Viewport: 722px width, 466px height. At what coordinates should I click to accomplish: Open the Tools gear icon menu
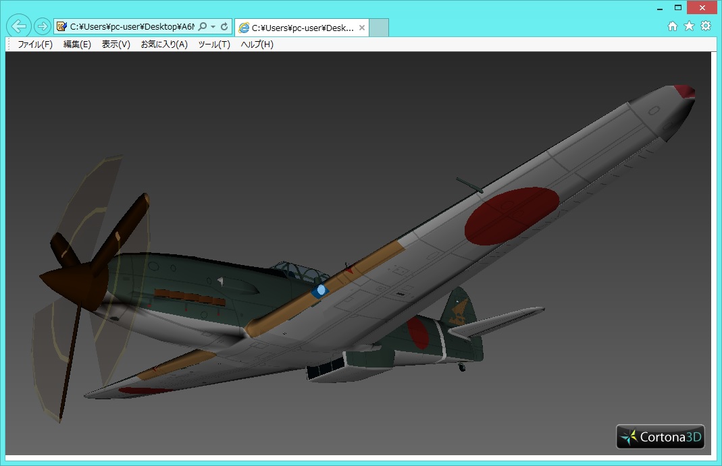click(x=706, y=26)
